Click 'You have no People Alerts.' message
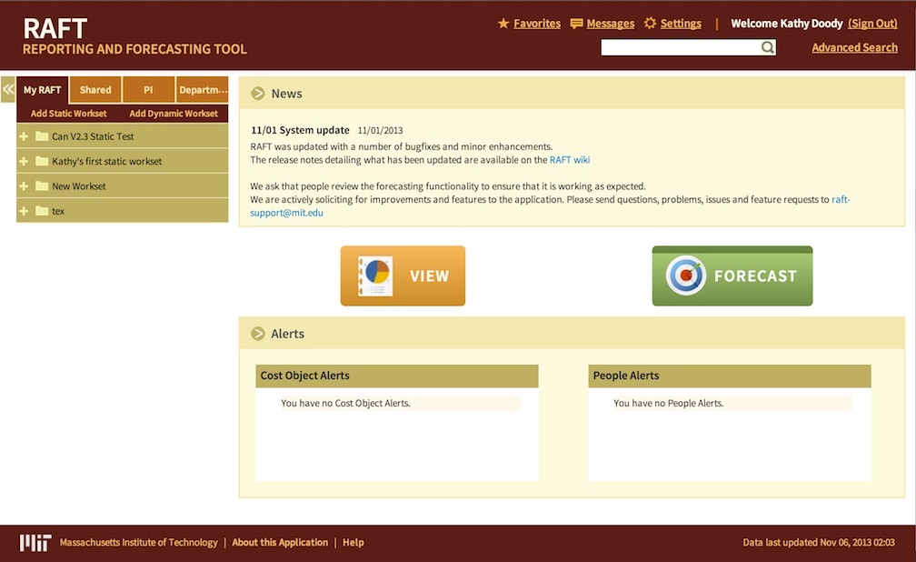916x562 pixels. coord(668,404)
